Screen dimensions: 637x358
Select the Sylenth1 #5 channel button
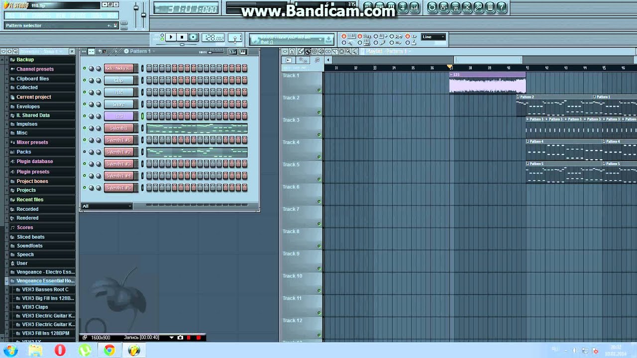click(x=118, y=187)
